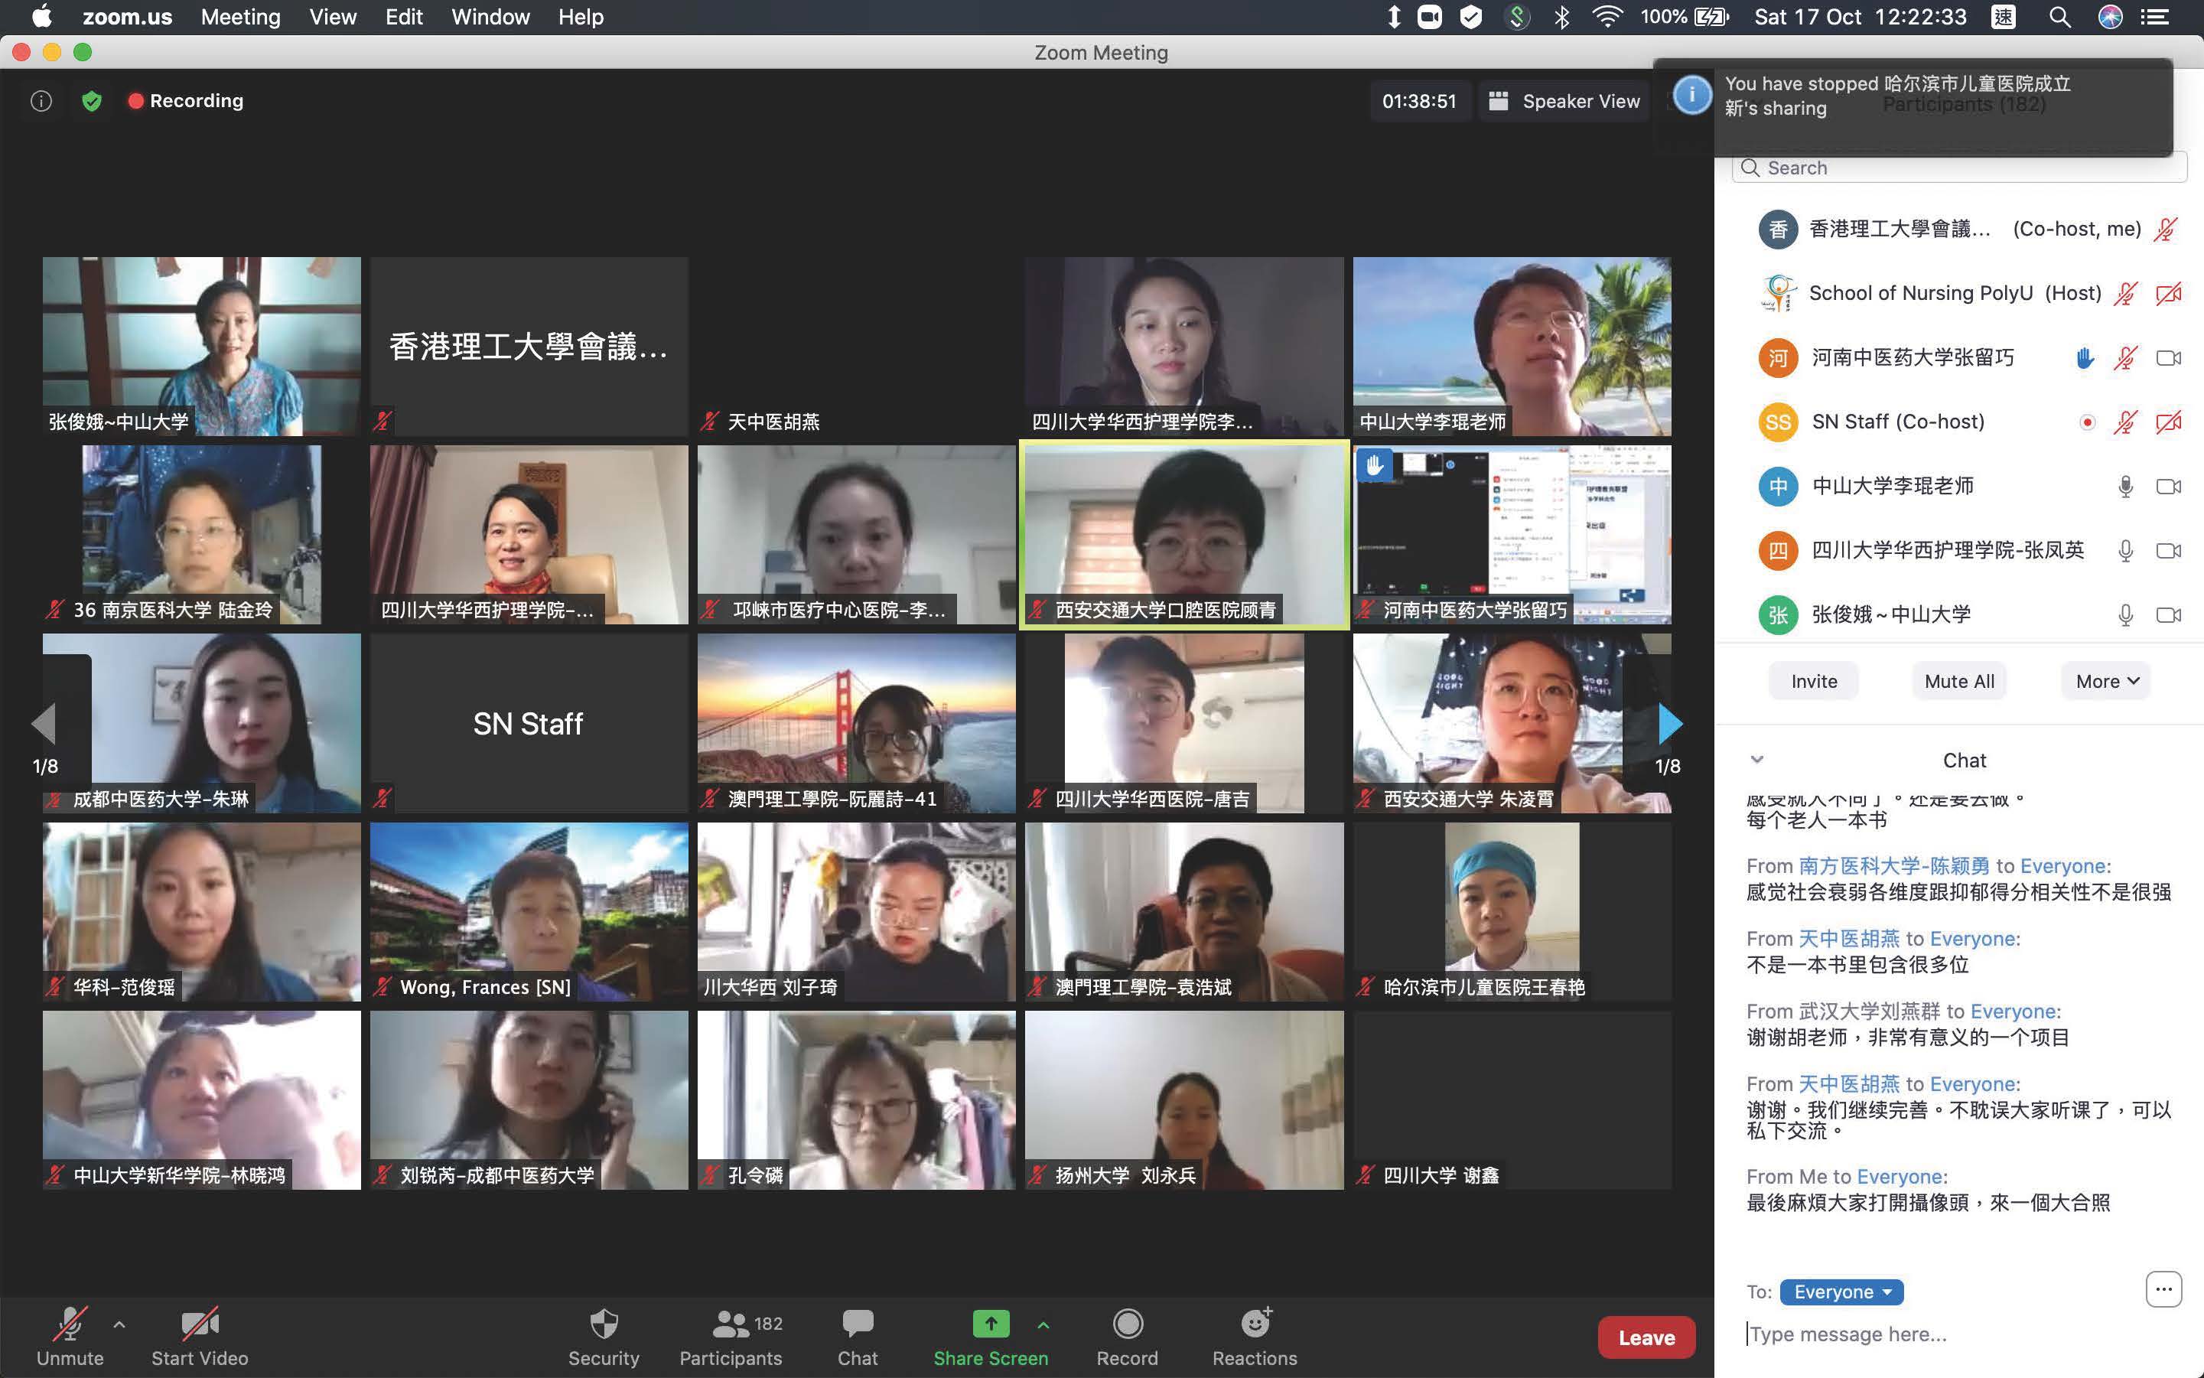2204x1378 pixels.
Task: Open the Meeting menu in menu bar
Action: pyautogui.click(x=240, y=18)
